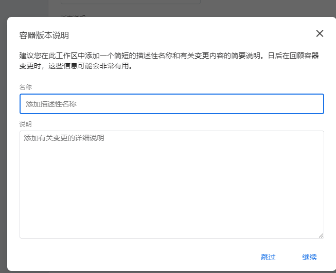Click the 名称 field label
The image size is (336, 273).
(x=26, y=87)
